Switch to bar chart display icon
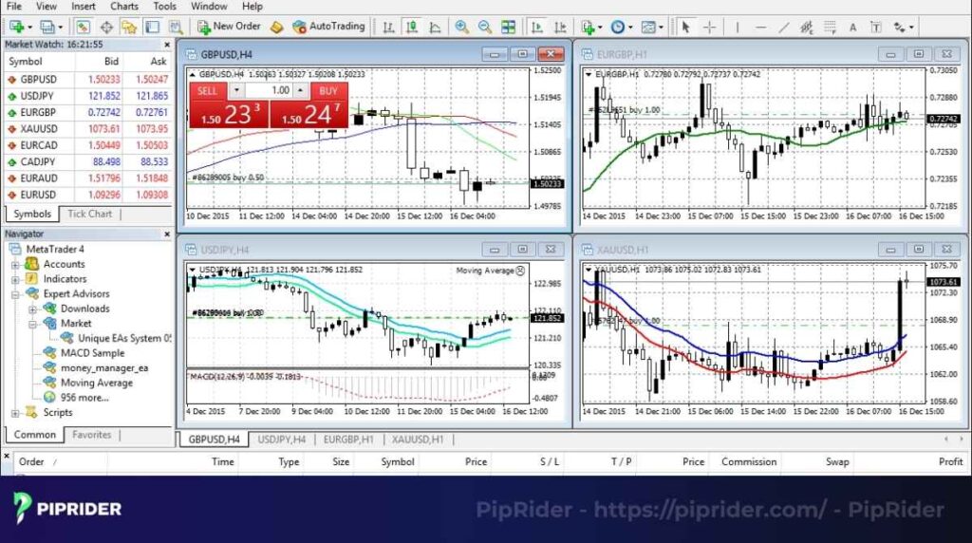This screenshot has height=543, width=972. point(388,27)
